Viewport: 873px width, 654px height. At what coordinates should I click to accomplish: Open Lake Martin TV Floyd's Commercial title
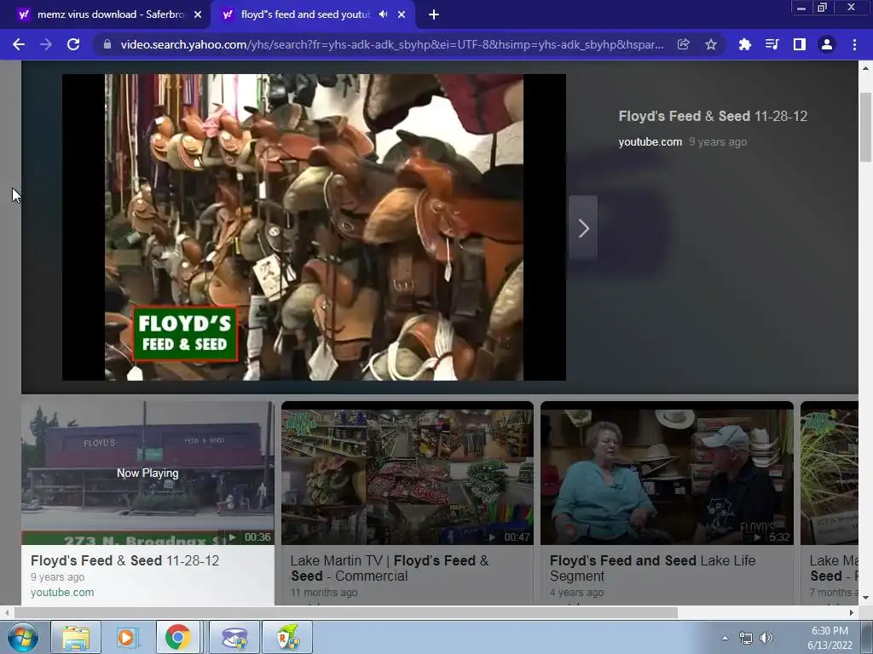389,568
